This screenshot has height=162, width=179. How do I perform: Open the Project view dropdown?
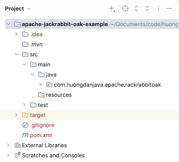click(x=29, y=9)
